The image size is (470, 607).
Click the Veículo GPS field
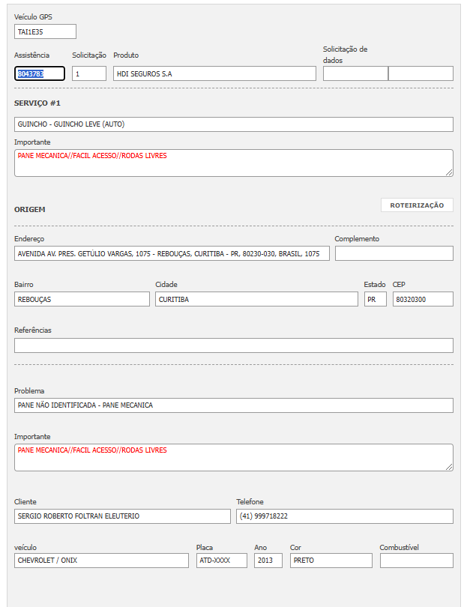click(45, 31)
